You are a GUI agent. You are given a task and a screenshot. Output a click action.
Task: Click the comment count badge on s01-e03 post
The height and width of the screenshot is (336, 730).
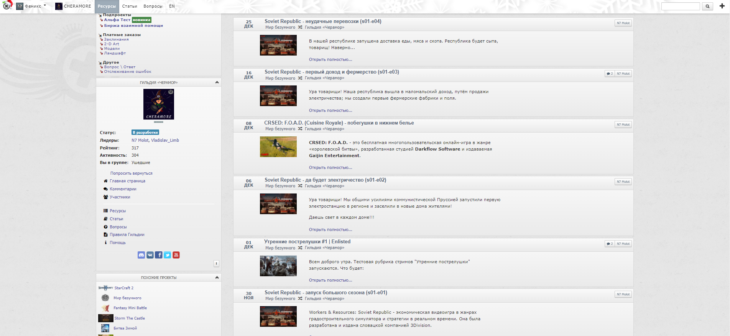pyautogui.click(x=610, y=74)
